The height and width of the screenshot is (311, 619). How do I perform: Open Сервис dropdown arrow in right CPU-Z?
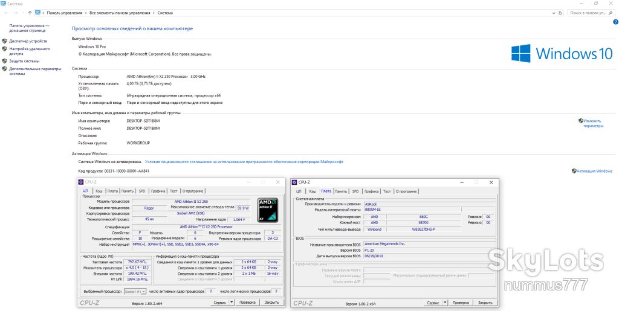(445, 303)
